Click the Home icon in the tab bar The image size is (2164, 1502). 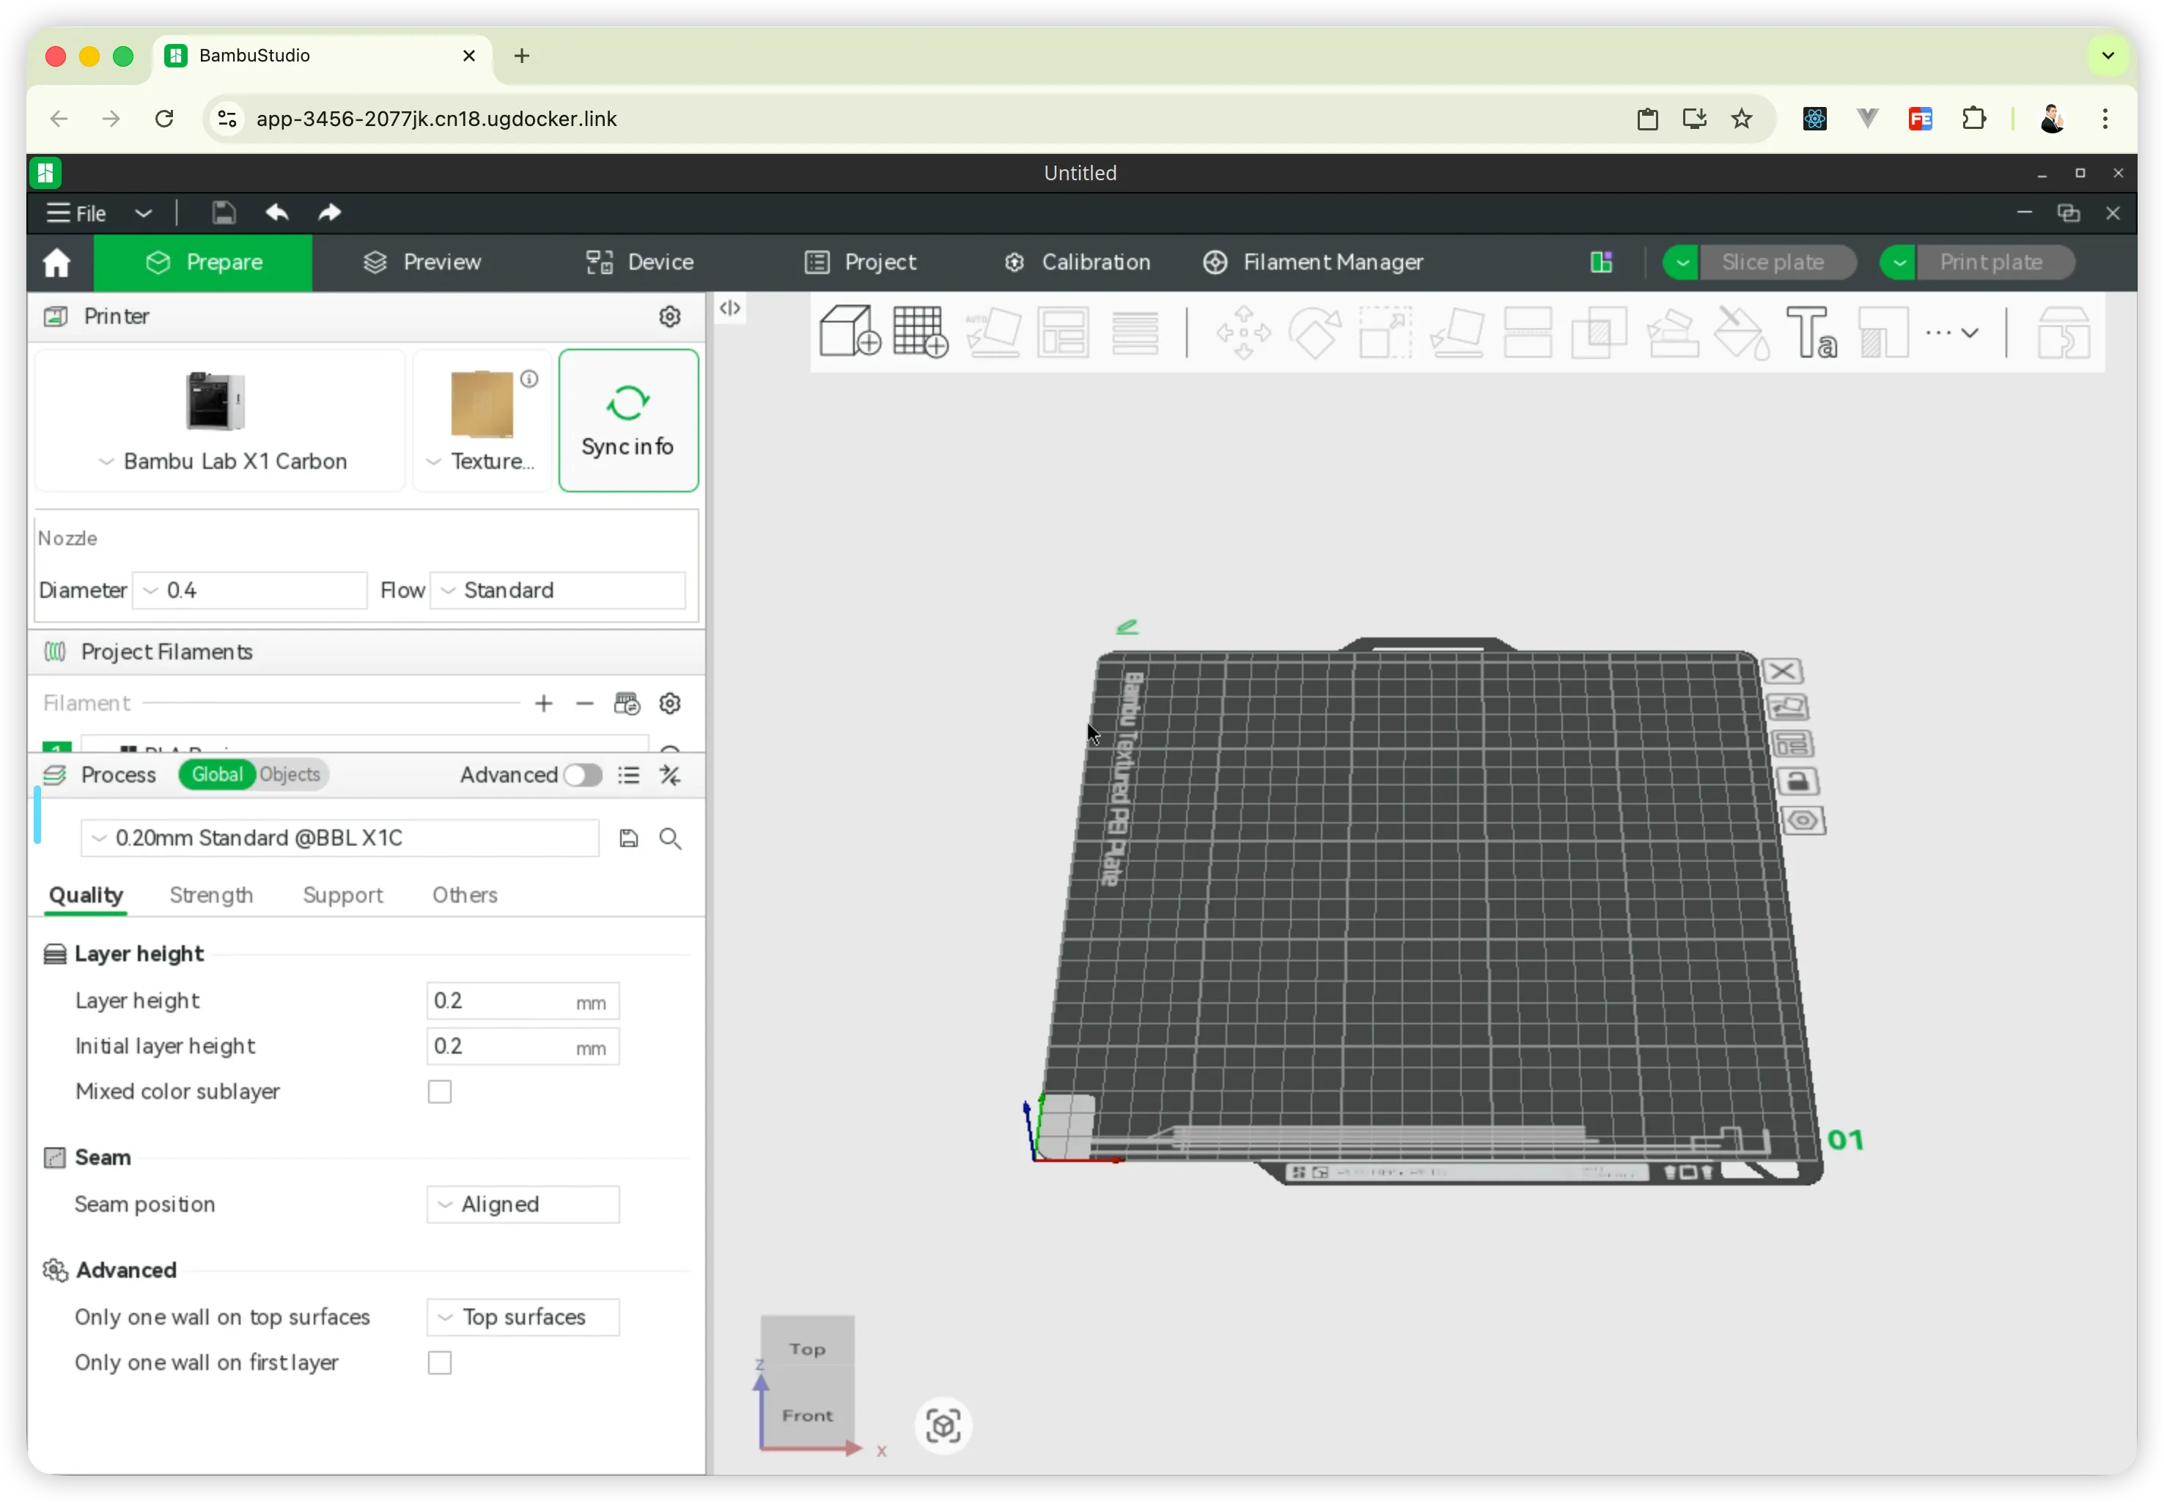coord(56,262)
